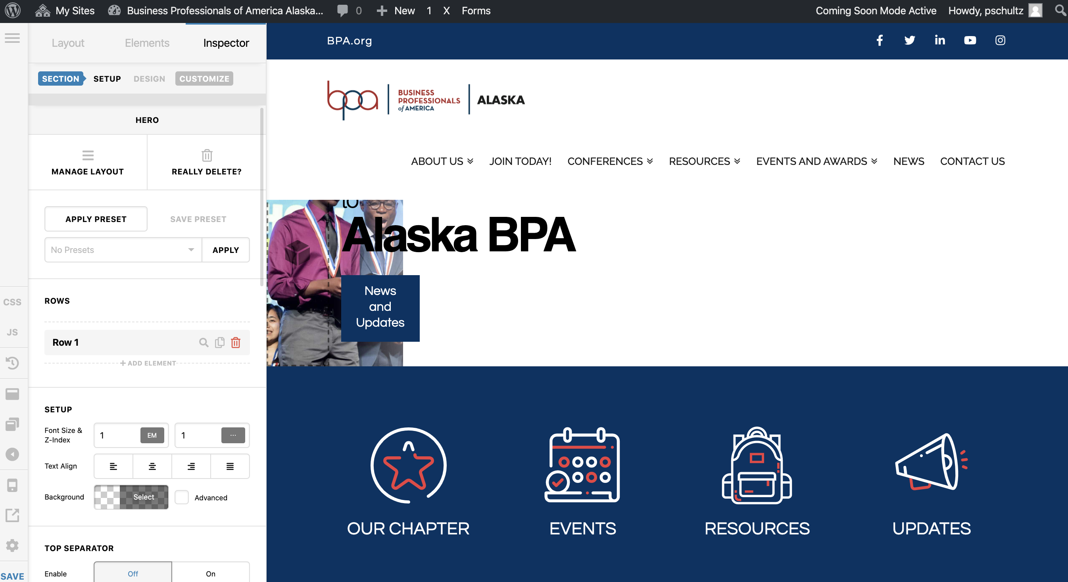The width and height of the screenshot is (1068, 582).
Task: Open the settings gear in sidebar
Action: click(12, 546)
